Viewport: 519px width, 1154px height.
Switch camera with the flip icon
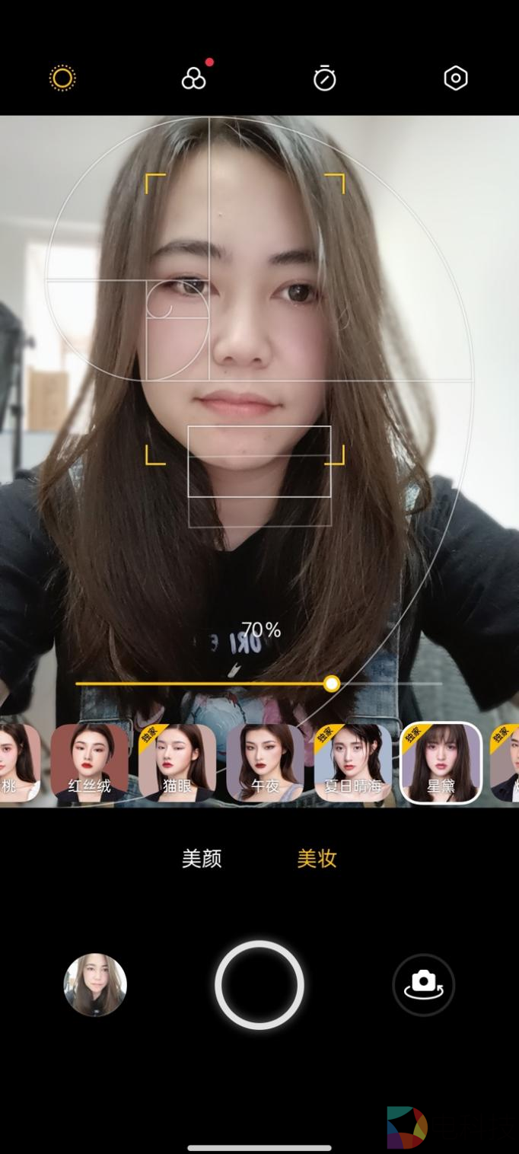coord(423,984)
